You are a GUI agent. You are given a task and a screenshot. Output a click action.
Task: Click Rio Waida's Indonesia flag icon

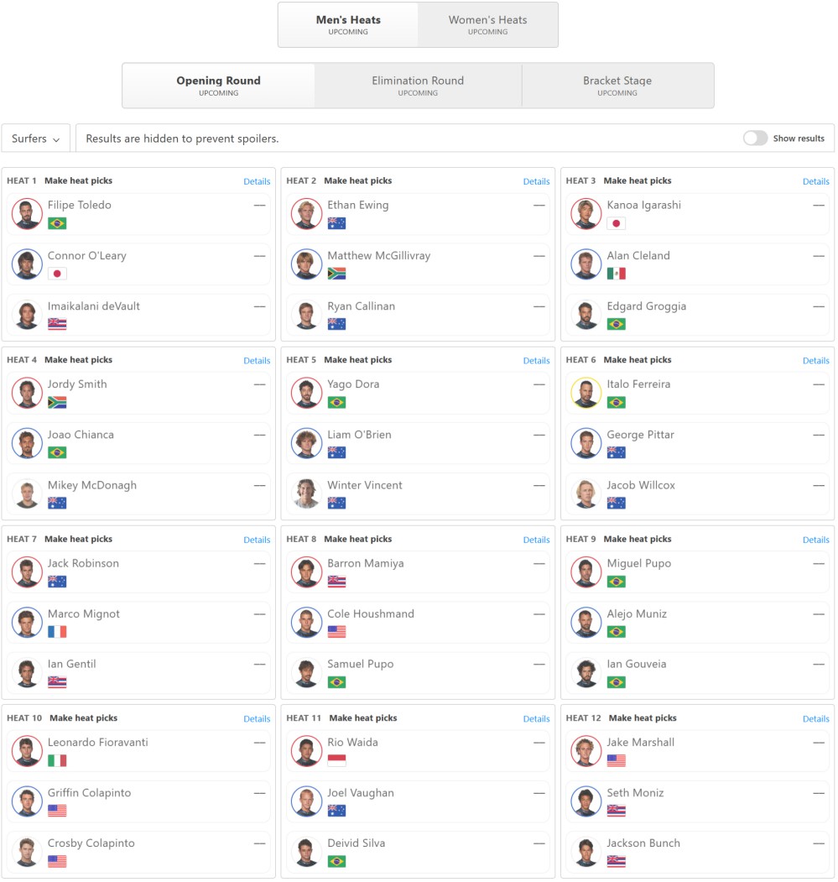click(336, 760)
